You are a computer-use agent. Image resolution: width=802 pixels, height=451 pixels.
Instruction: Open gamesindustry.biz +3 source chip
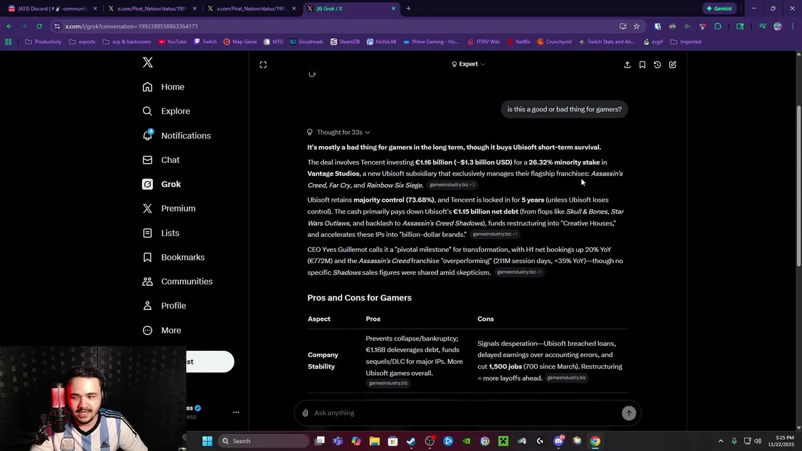point(452,185)
